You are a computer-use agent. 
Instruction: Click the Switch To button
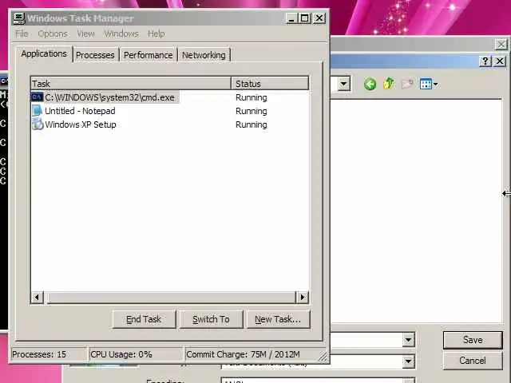pos(211,319)
